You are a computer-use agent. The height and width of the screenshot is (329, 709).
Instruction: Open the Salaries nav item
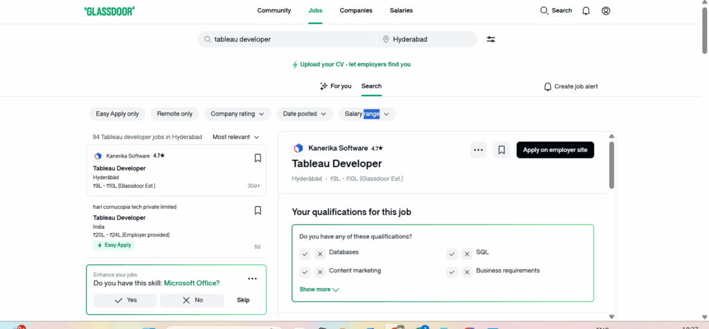click(x=401, y=10)
